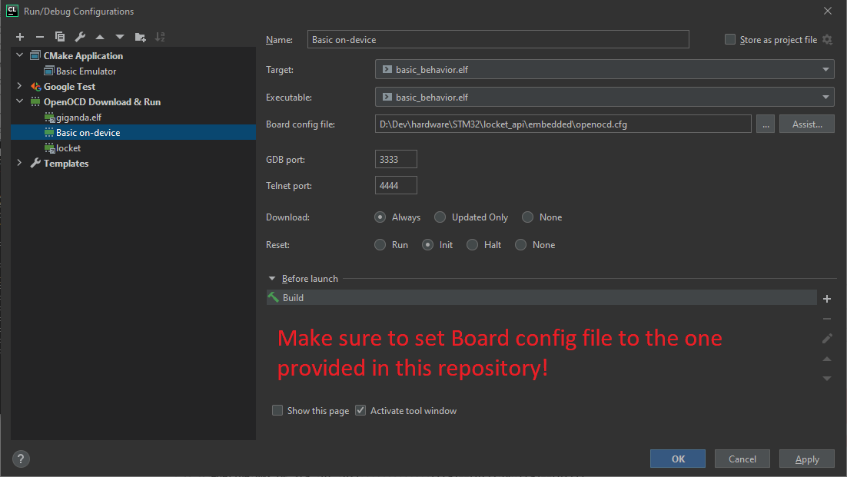Select None for the Reset option

[x=521, y=245]
